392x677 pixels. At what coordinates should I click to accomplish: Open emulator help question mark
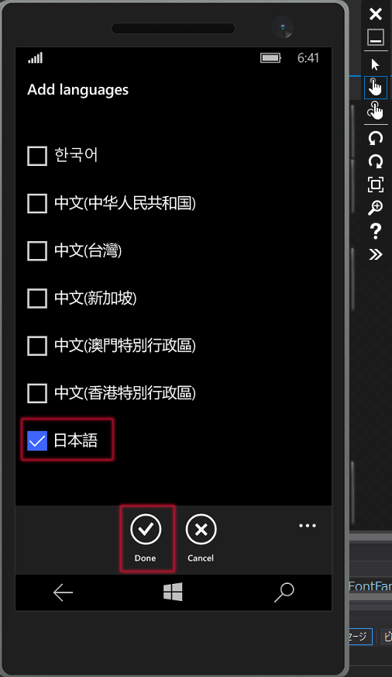[376, 231]
